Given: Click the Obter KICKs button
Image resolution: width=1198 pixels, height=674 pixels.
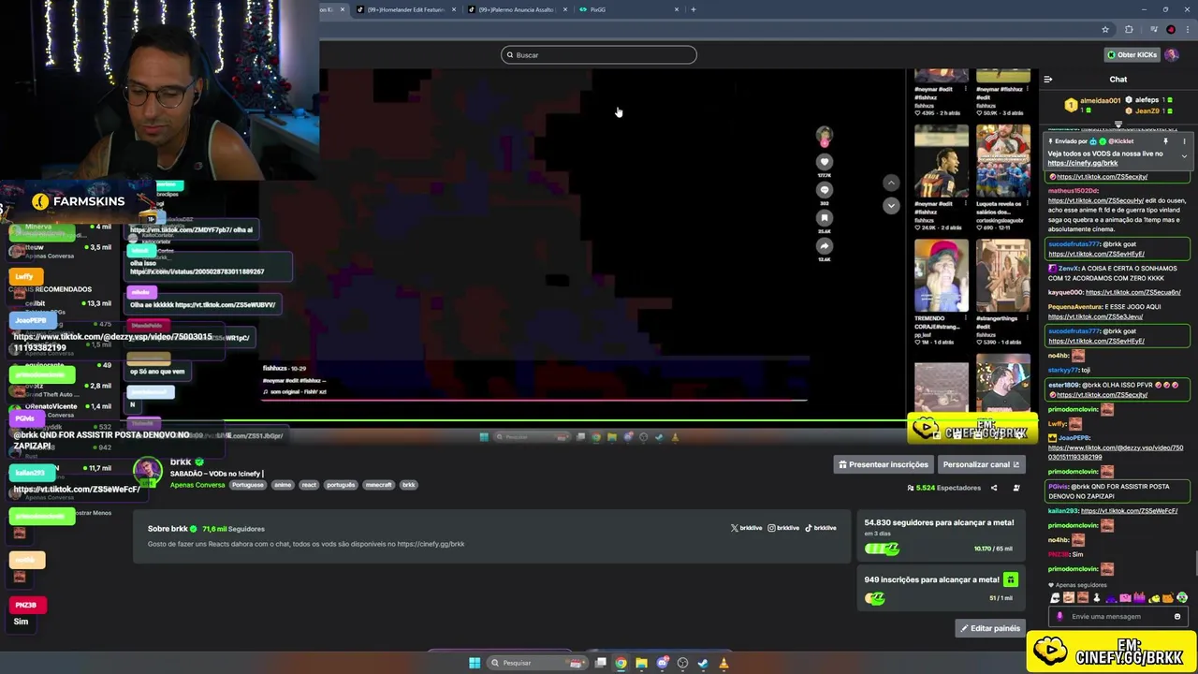Looking at the screenshot, I should [x=1132, y=54].
